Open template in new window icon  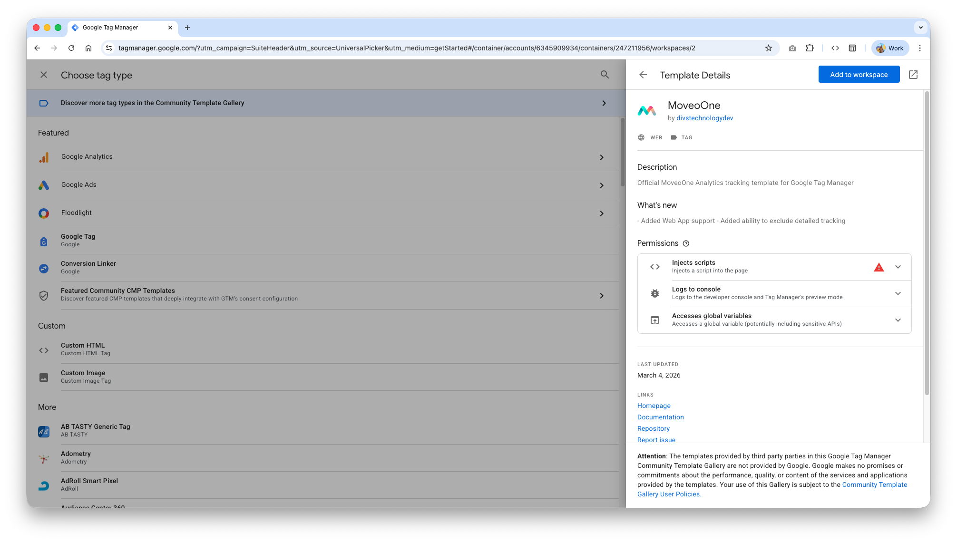913,75
